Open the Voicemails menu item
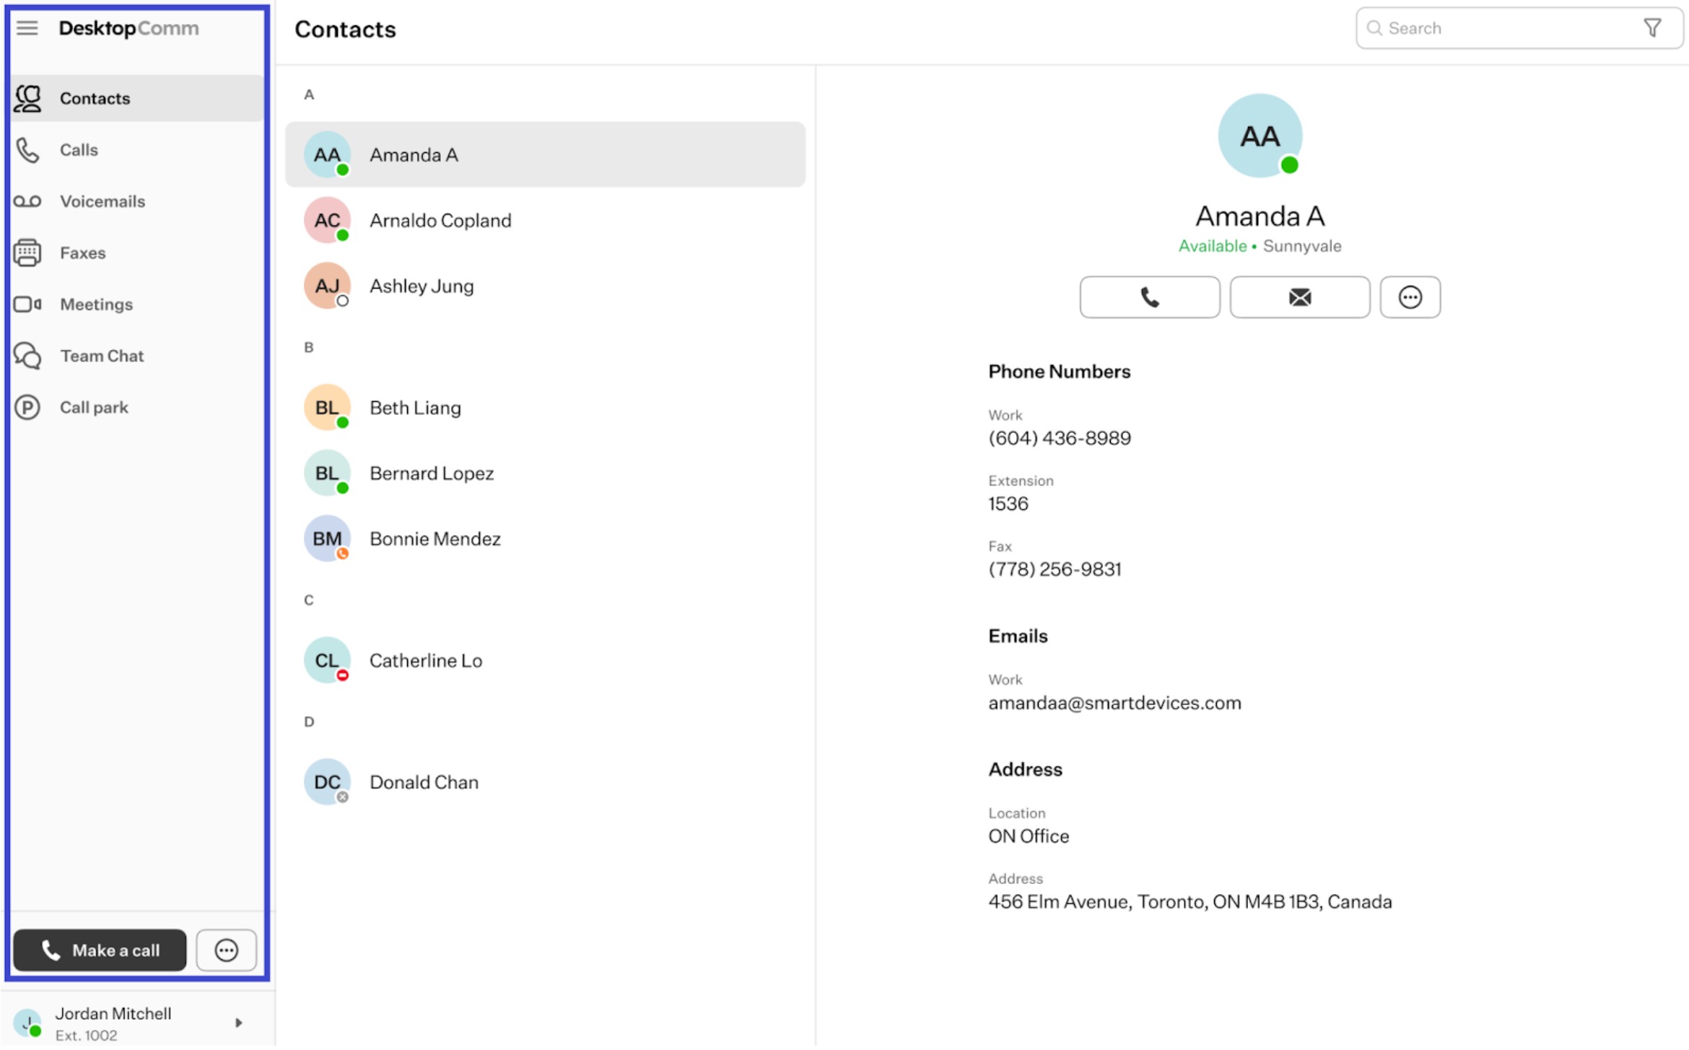 click(x=137, y=201)
